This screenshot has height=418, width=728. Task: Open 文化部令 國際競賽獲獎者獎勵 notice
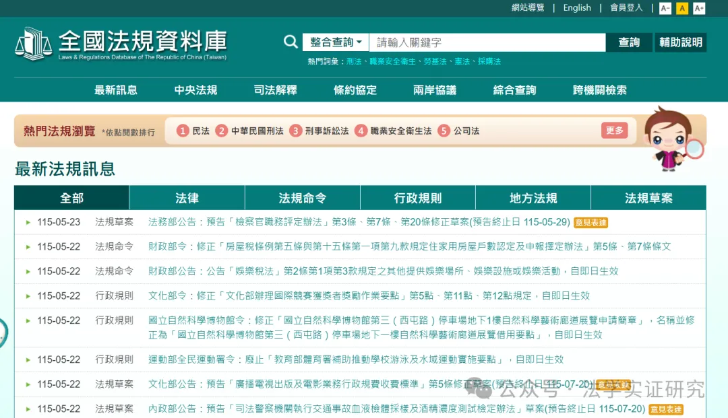(x=369, y=295)
